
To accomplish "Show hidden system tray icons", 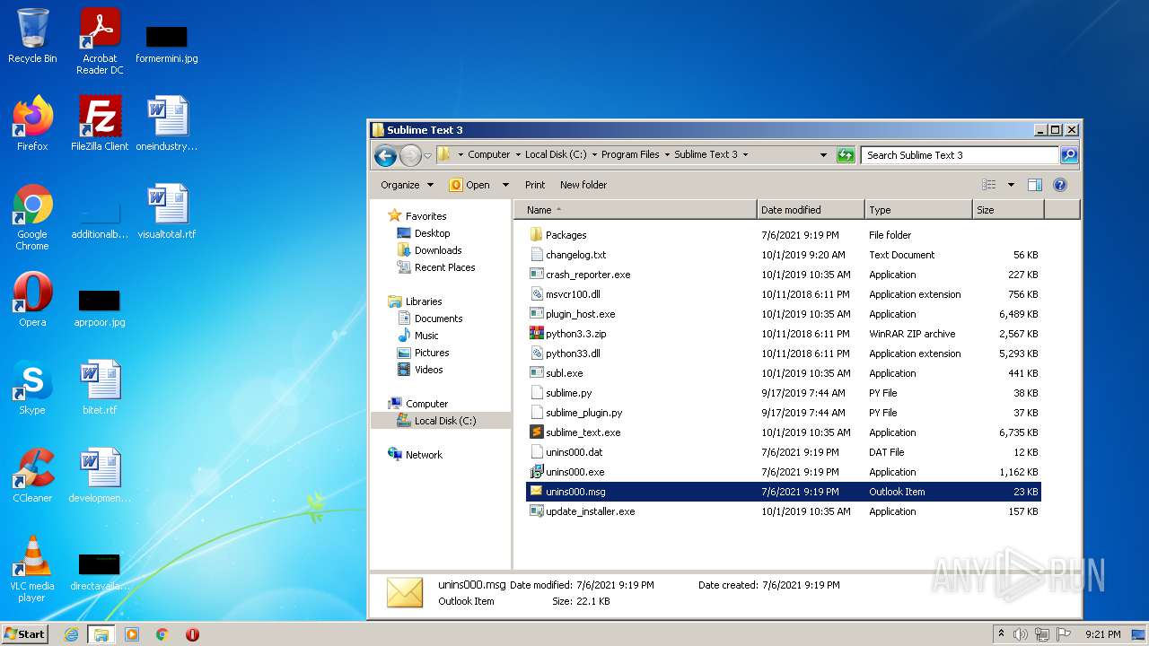I will pyautogui.click(x=1001, y=634).
